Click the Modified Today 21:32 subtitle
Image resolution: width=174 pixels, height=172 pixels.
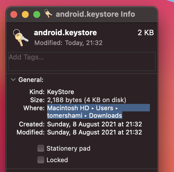(68, 43)
